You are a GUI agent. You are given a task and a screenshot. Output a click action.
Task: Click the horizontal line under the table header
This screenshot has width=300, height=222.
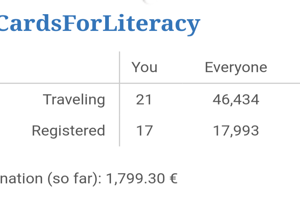[150, 83]
